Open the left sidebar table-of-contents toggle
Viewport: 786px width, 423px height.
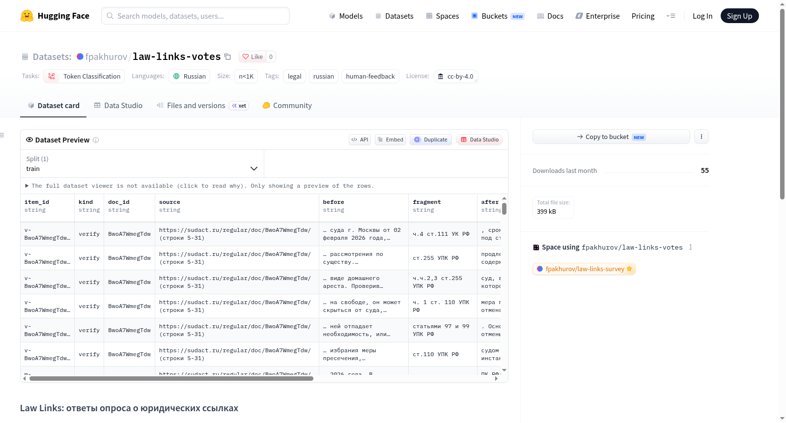(x=2, y=135)
